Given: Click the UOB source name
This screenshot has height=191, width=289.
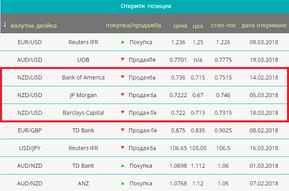Looking at the screenshot, I should (83, 60).
